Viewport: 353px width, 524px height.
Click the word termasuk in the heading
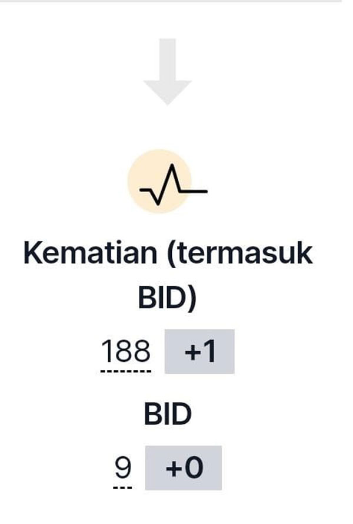tap(239, 253)
